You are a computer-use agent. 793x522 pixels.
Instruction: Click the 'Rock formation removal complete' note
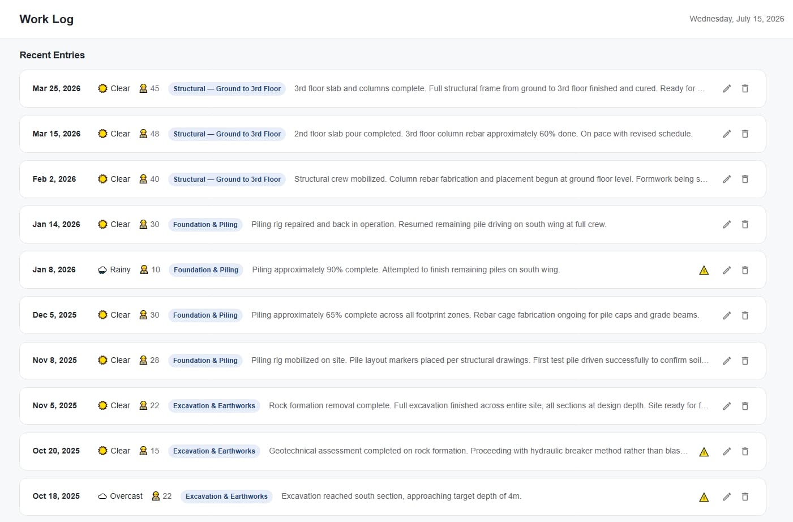click(488, 405)
